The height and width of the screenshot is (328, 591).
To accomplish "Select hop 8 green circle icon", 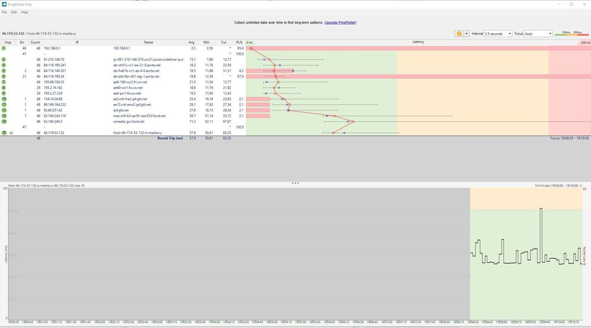I will [x=4, y=88].
